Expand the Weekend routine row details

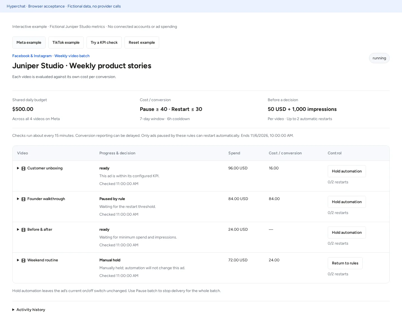(x=18, y=260)
